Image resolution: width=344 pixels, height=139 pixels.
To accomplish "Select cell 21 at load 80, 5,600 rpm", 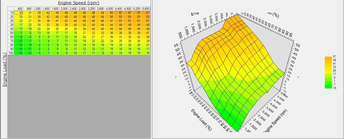I will pos(146,45).
